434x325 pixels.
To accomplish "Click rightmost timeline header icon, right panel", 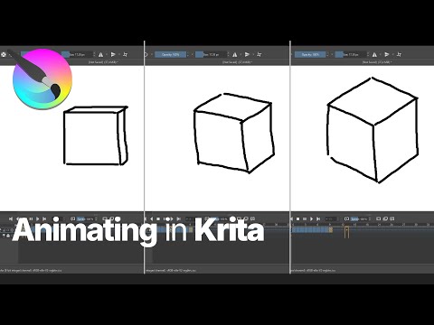I will [x=392, y=218].
